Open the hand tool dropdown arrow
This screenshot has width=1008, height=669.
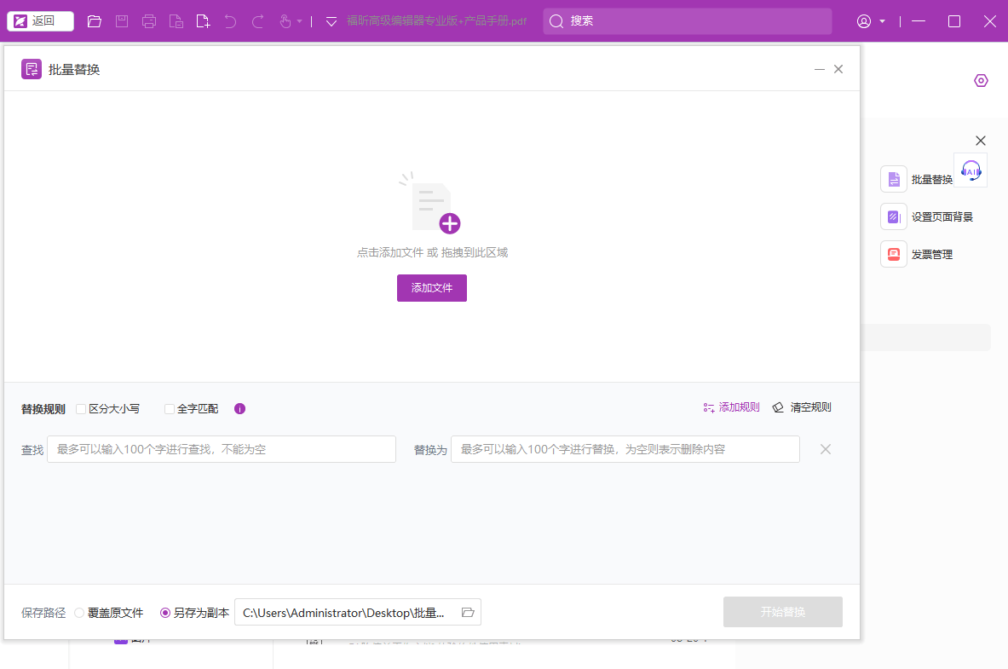300,21
